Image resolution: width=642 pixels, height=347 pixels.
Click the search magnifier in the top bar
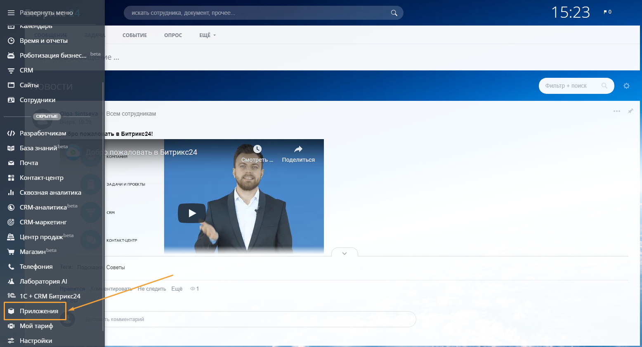[x=394, y=13]
